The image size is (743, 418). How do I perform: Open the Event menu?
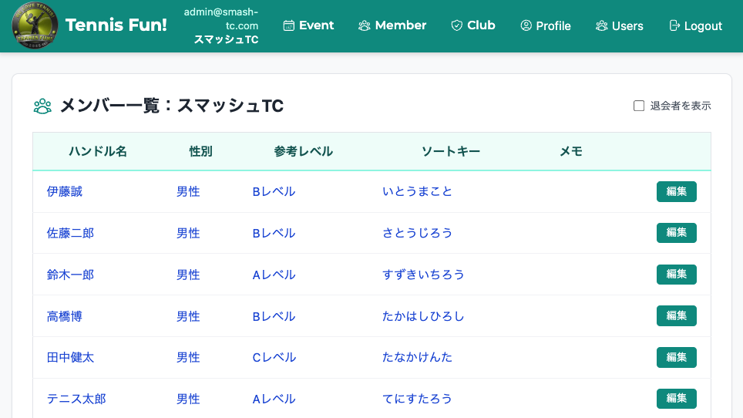[308, 25]
